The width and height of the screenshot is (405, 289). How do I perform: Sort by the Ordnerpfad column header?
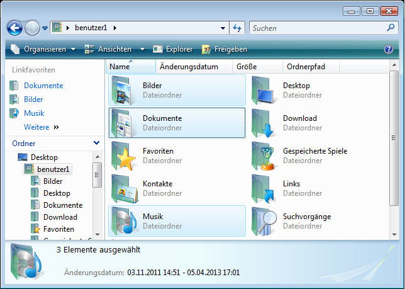pos(311,67)
